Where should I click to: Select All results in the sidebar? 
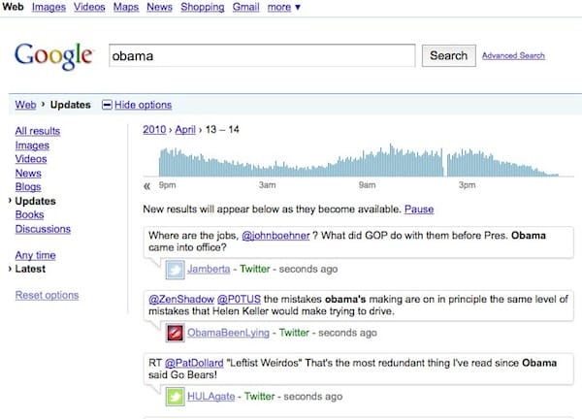click(38, 131)
